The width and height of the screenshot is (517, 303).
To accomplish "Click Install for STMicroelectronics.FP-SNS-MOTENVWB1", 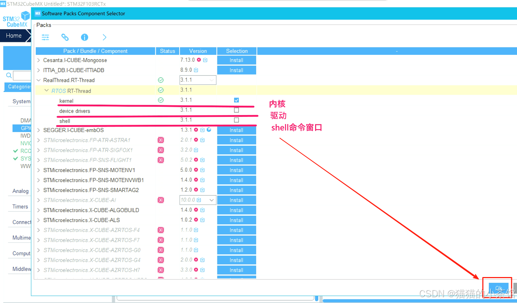I will [236, 180].
